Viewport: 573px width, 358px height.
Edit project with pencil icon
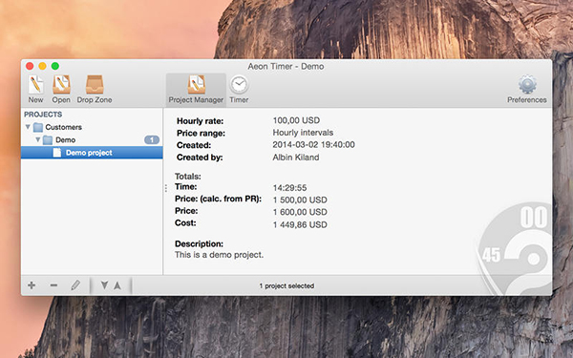75,285
